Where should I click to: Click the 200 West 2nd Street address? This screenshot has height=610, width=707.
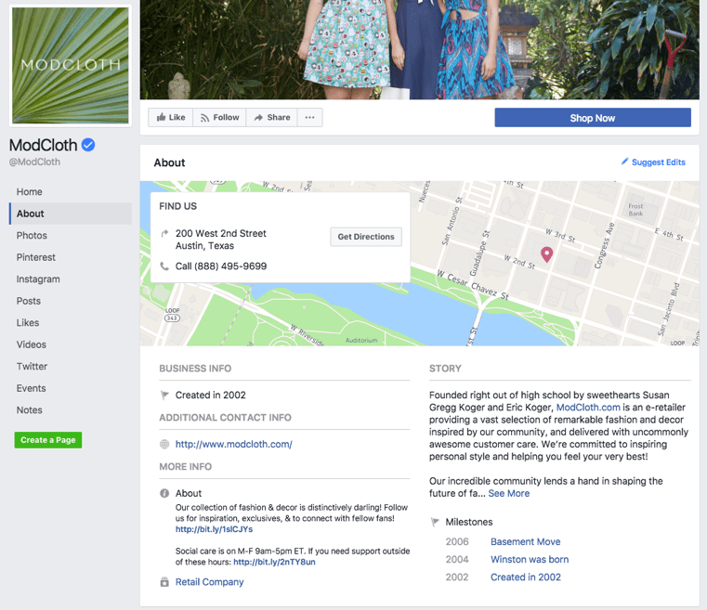[x=221, y=240]
